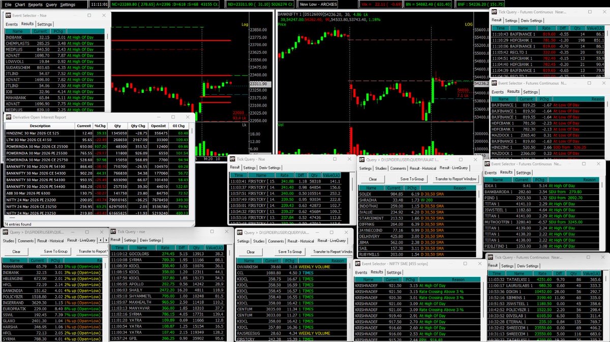Select the HINDZINC 30 Mar 2026 CE 525 row
This screenshot has height=342, width=610.
pos(97,132)
